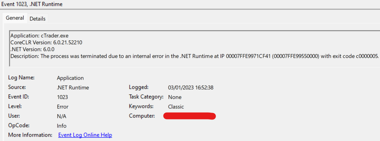Click the Application: cTrader.exe line
Screen dimensions: 380x141
tap(39, 36)
